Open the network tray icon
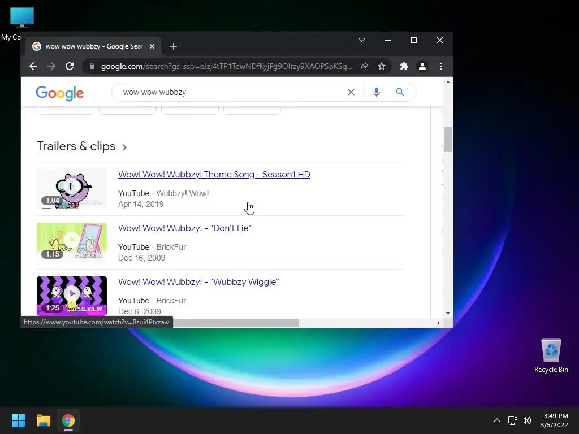This screenshot has height=434, width=579. tap(512, 420)
